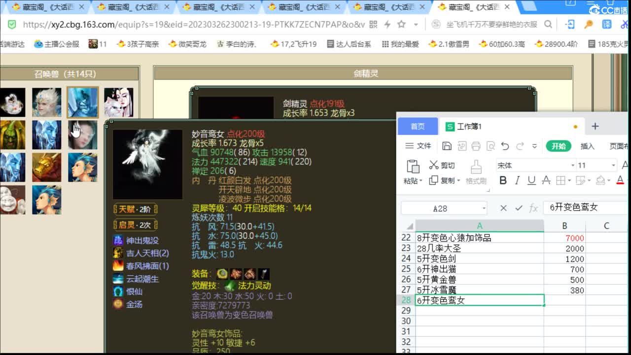Undo the last action in WPS
631x355 pixels.
point(505,146)
